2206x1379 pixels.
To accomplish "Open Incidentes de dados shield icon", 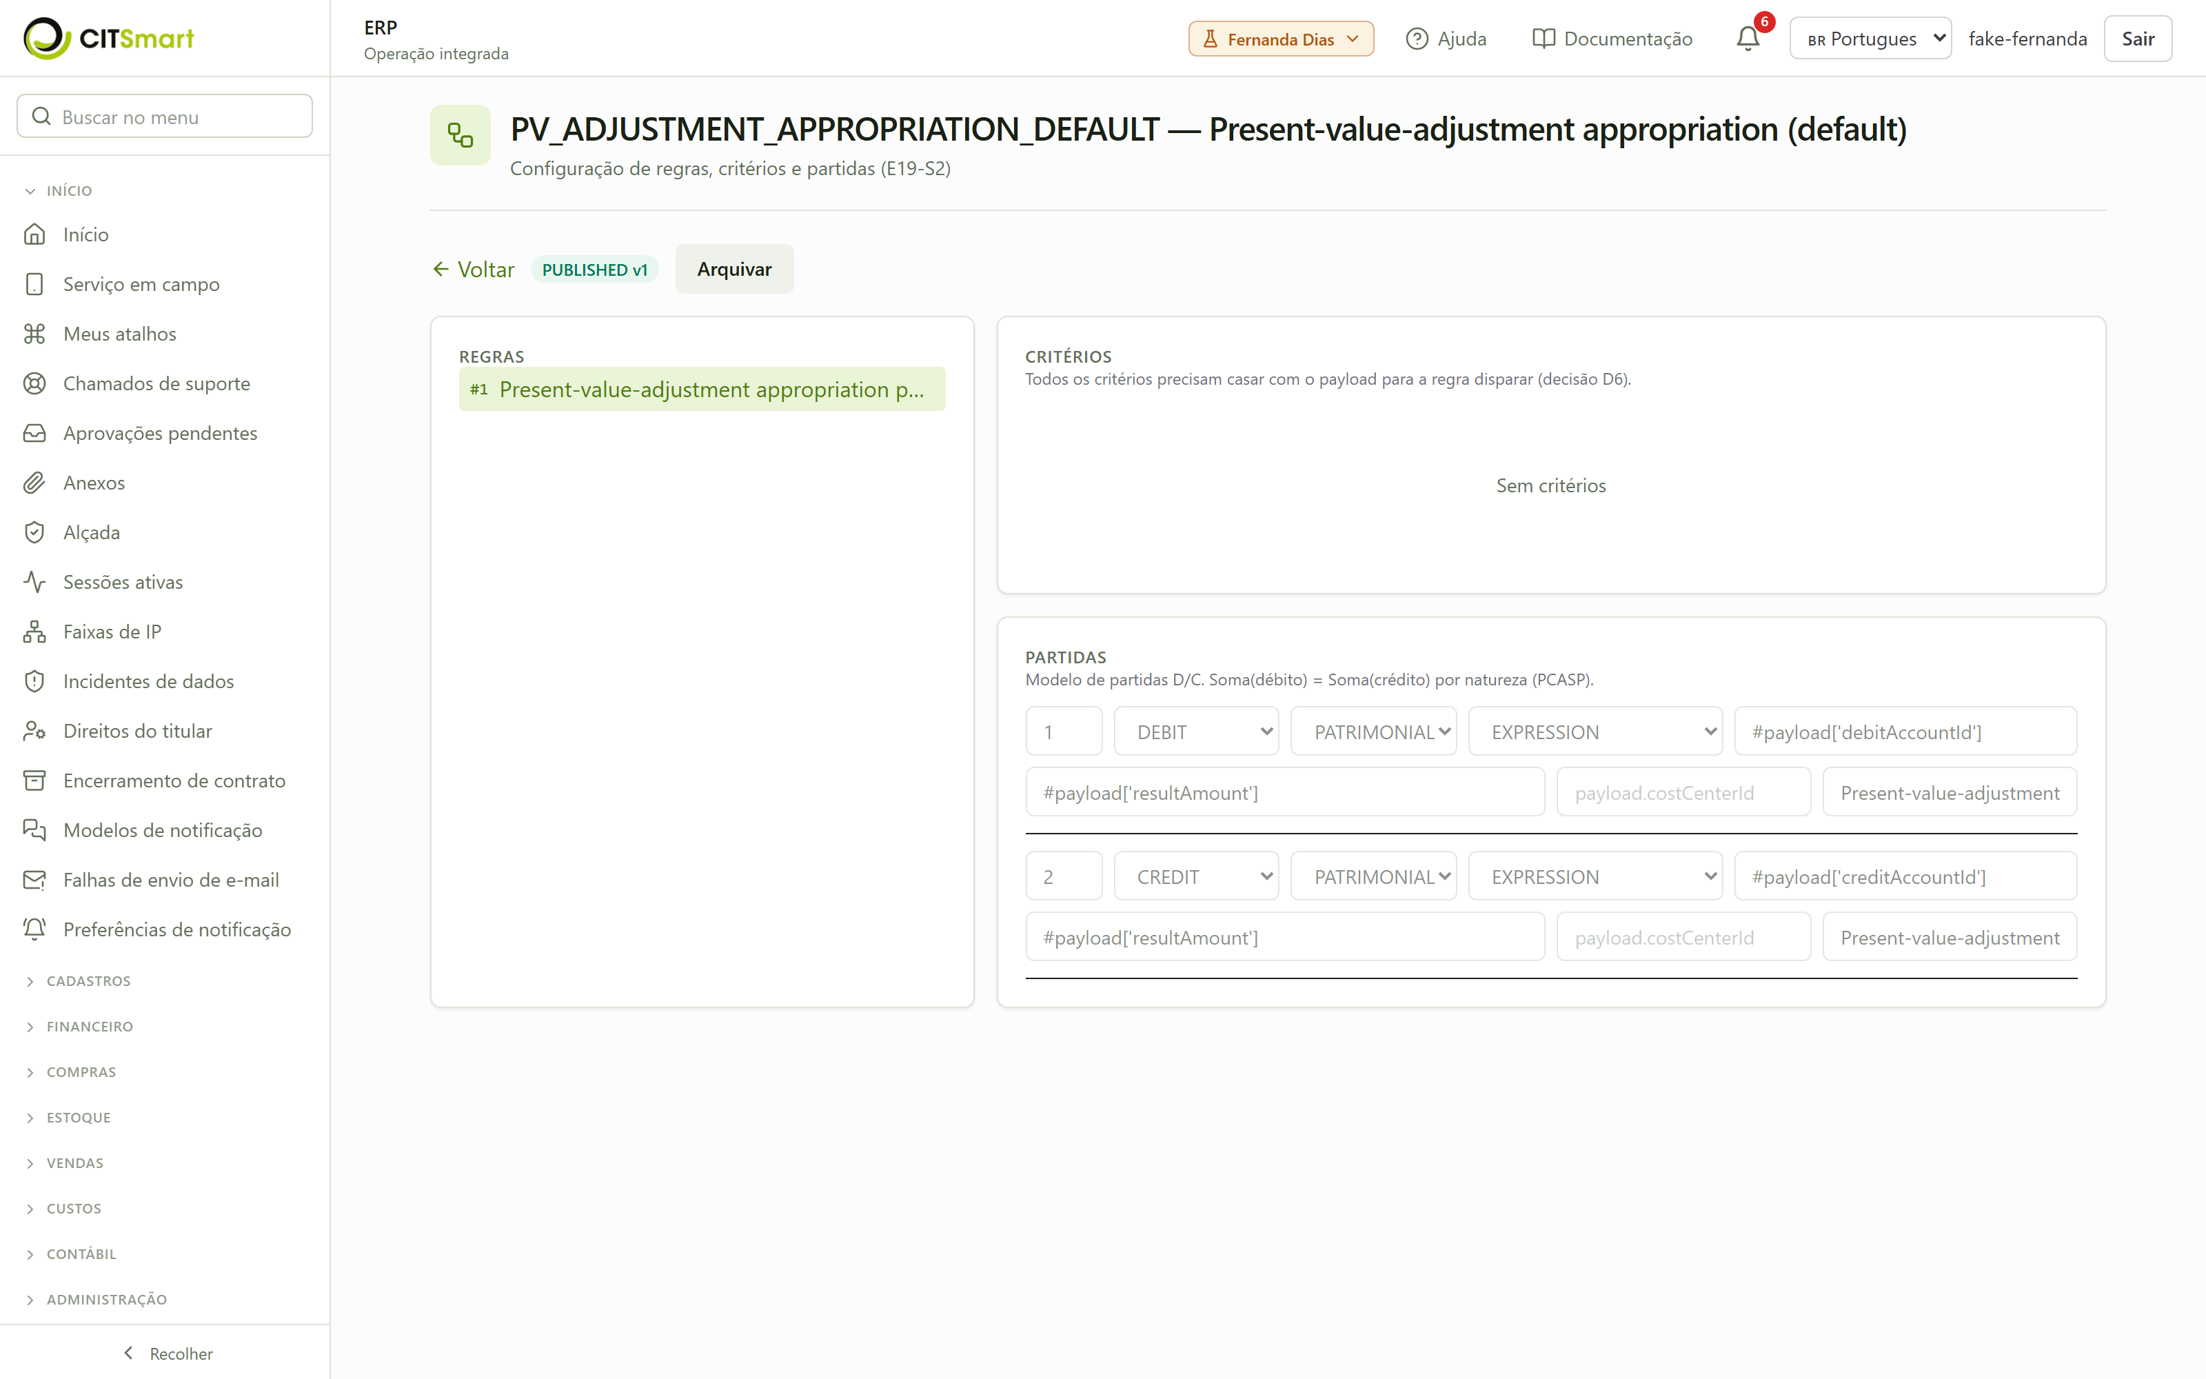I will pyautogui.click(x=34, y=681).
